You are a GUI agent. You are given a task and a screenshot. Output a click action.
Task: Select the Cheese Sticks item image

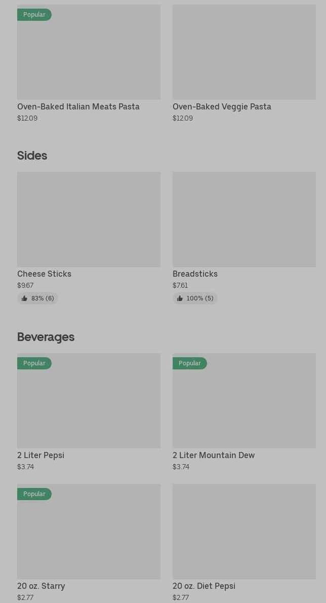[89, 219]
